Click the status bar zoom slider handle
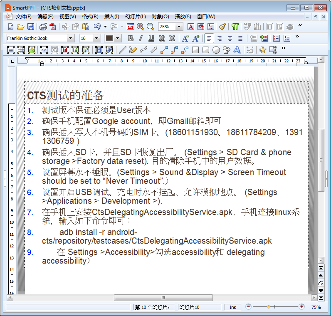This screenshot has height=316, width=331. point(269,307)
